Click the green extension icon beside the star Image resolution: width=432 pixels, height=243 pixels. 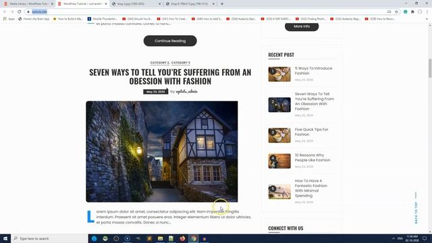coord(405,12)
